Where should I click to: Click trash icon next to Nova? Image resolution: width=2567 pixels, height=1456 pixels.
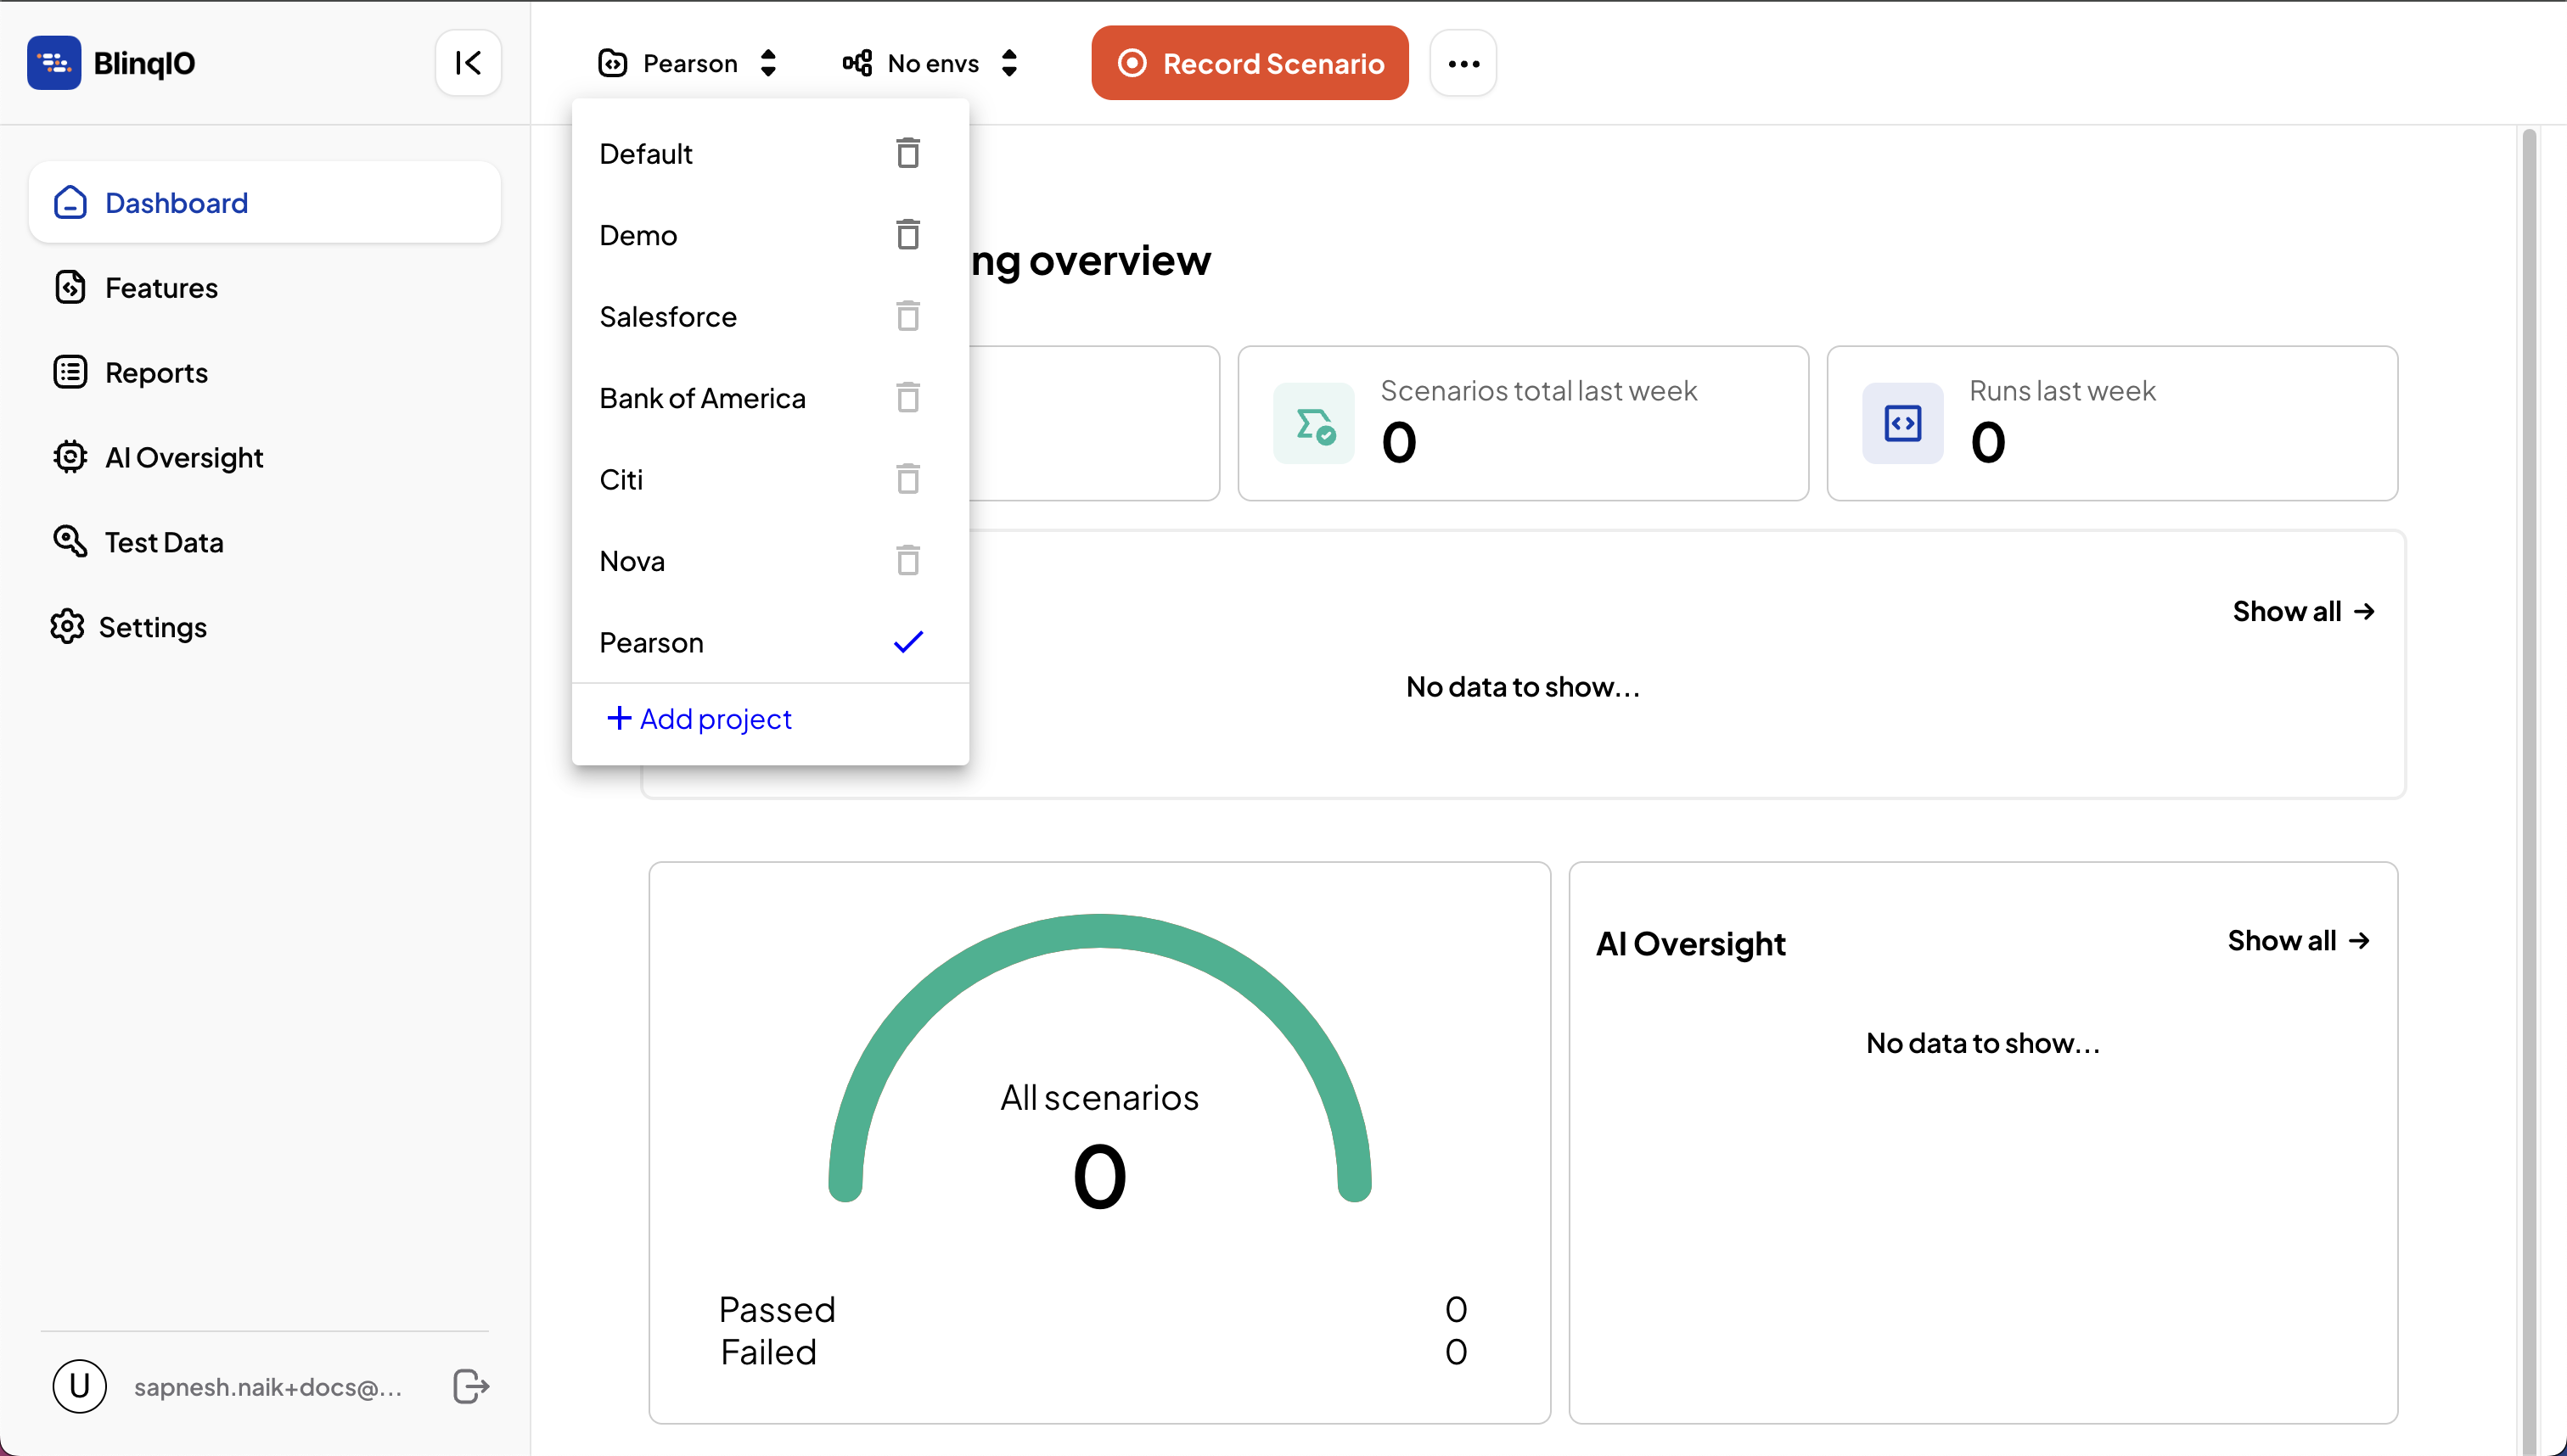click(x=908, y=560)
